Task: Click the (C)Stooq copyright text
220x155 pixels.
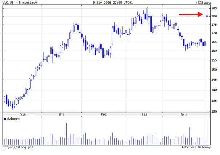Action: point(203,3)
